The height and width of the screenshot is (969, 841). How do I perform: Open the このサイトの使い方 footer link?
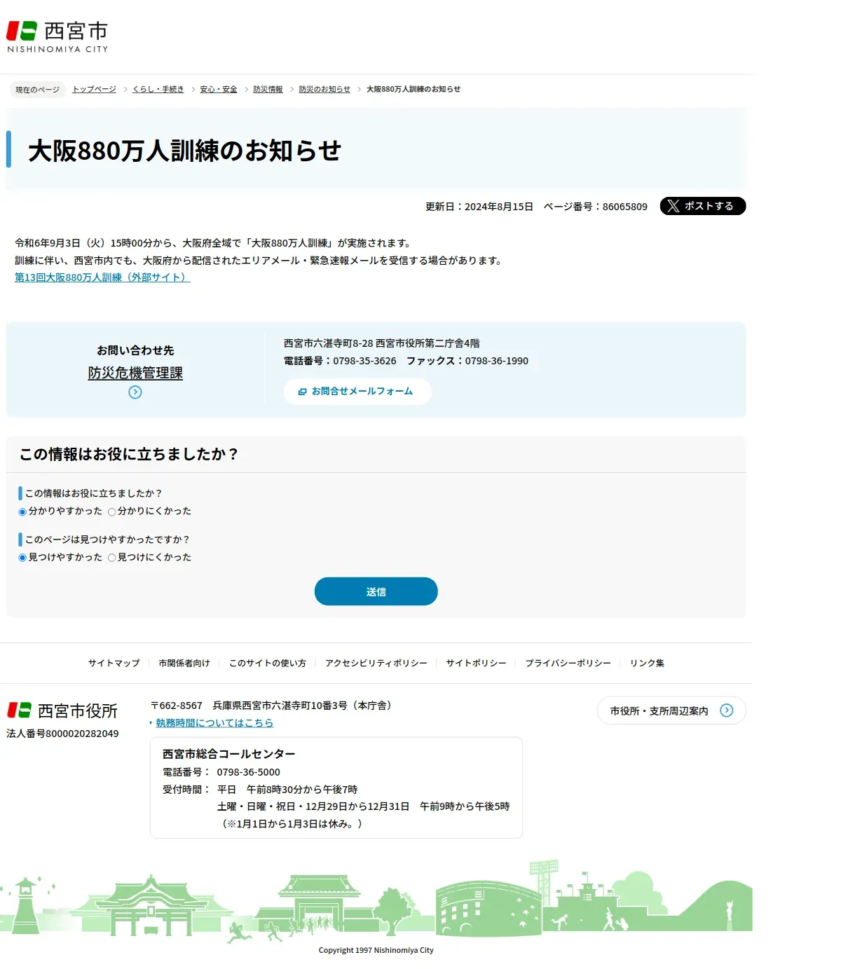pyautogui.click(x=268, y=663)
